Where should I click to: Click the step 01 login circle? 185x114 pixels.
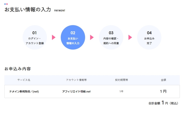pos(35,37)
